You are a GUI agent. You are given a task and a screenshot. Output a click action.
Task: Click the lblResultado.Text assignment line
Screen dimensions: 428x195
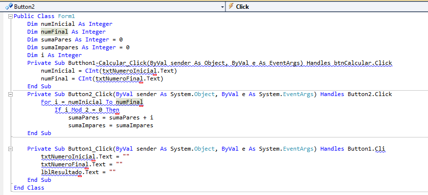[x=78, y=172]
